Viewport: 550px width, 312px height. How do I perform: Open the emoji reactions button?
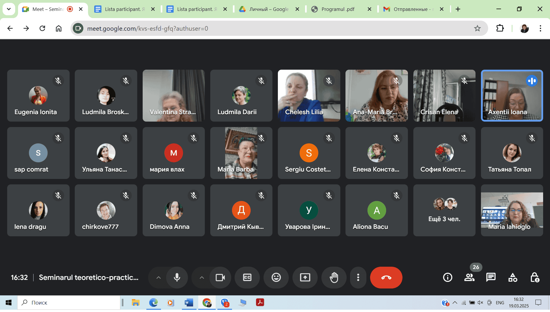[276, 278]
